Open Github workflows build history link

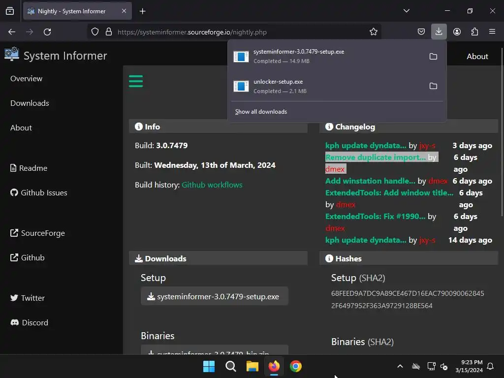pos(212,185)
